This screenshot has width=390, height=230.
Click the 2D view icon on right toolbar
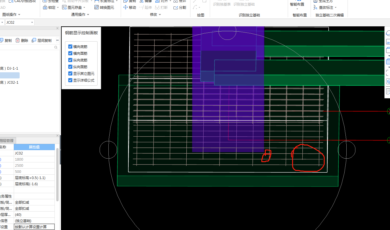(388, 42)
